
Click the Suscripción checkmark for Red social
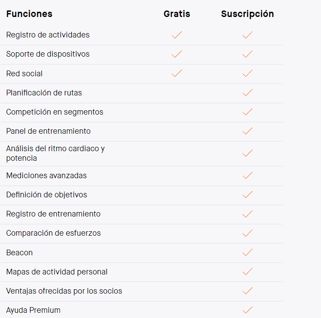(247, 73)
